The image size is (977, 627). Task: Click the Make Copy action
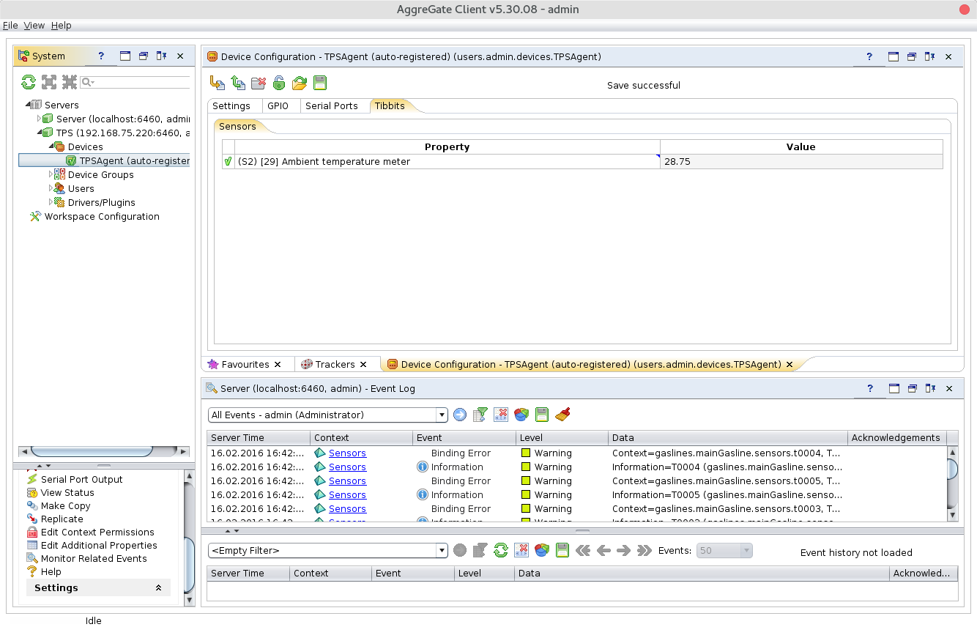tap(65, 505)
